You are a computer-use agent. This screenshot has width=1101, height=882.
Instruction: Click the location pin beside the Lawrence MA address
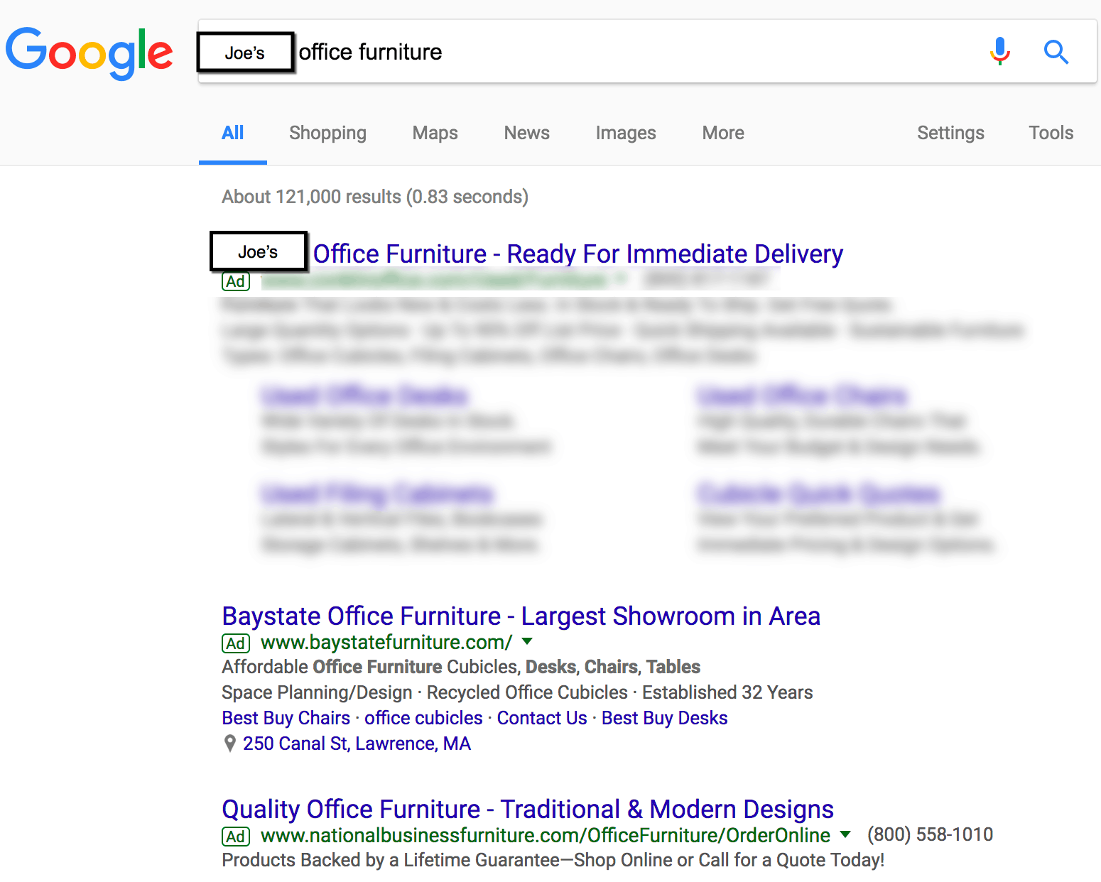(229, 743)
